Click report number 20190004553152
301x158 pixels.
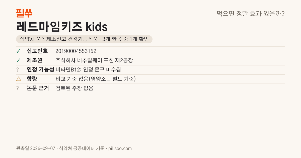pos(76,51)
